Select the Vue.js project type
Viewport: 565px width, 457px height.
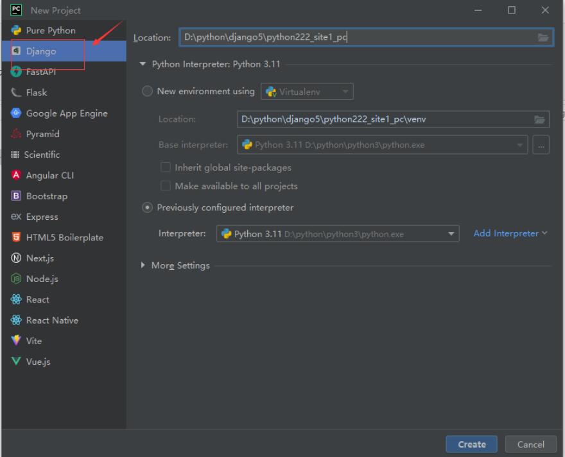coord(38,361)
